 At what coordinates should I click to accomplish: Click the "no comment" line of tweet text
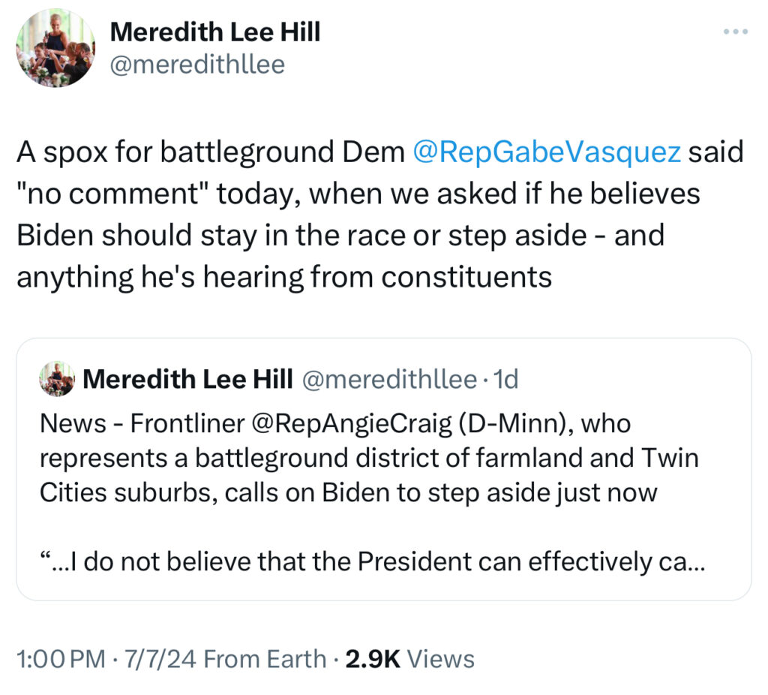coord(358,194)
